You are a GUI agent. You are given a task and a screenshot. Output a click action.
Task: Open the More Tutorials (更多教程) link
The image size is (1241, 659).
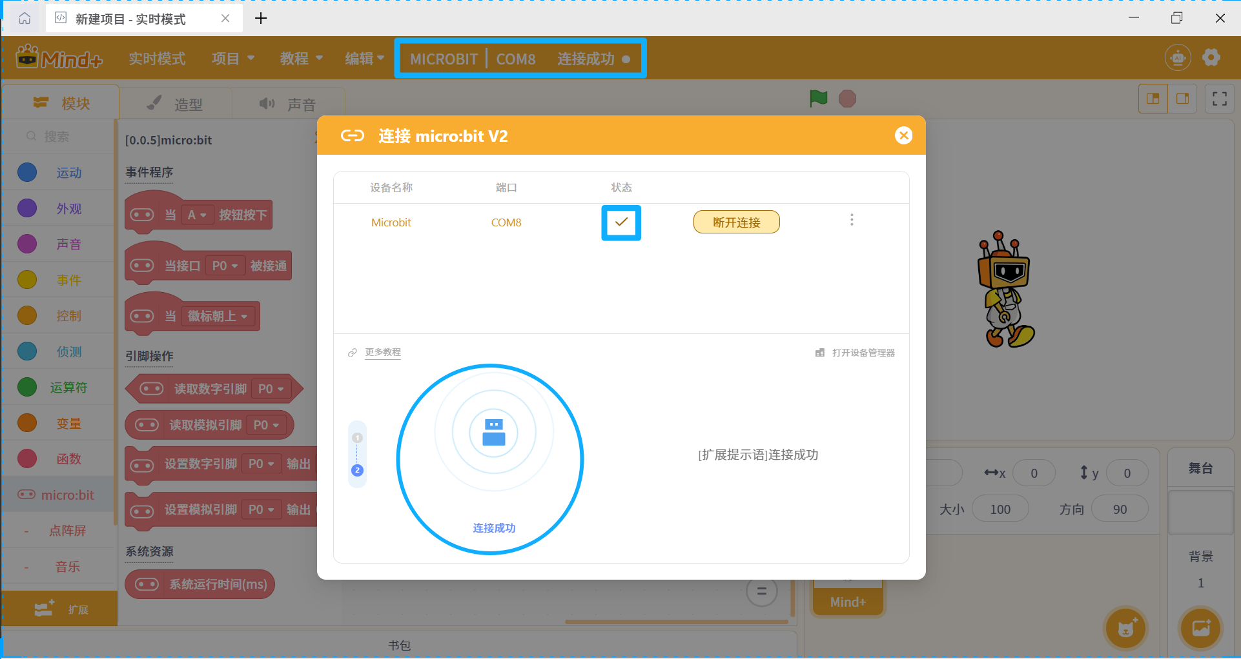tap(382, 352)
